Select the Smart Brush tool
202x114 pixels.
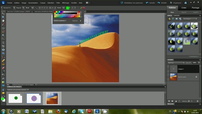pyautogui.click(x=3, y=75)
